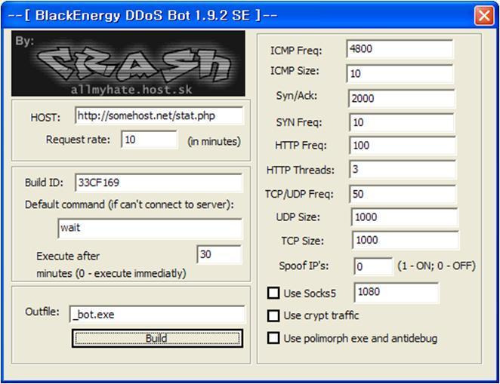Click the Default command field containing wait
The image size is (500, 384).
(150, 229)
